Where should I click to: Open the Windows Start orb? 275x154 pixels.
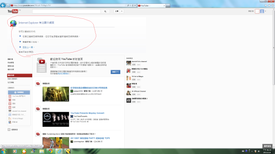pyautogui.click(x=4, y=151)
